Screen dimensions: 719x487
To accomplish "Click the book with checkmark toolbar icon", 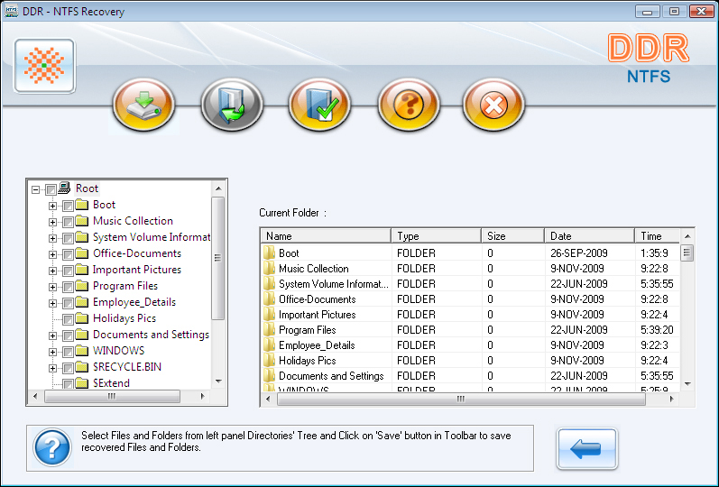I will tap(319, 105).
